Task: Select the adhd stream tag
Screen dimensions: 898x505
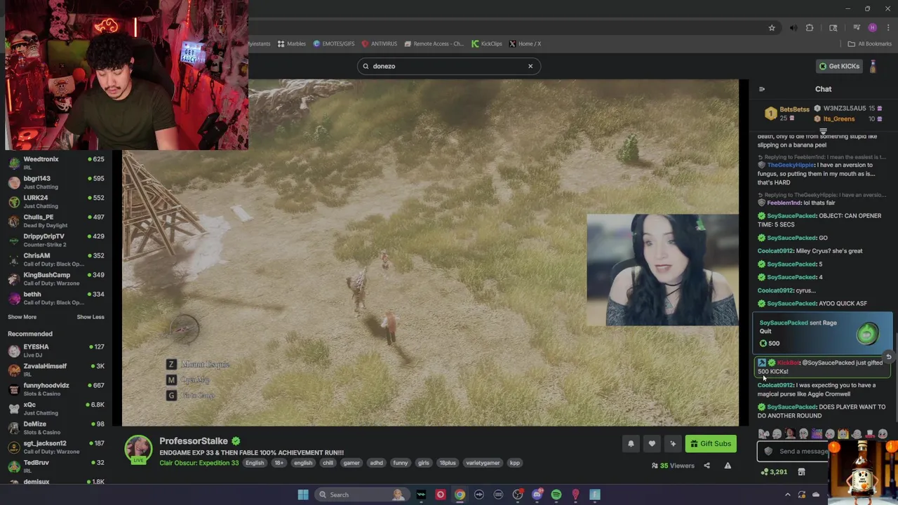Action: [x=377, y=463]
